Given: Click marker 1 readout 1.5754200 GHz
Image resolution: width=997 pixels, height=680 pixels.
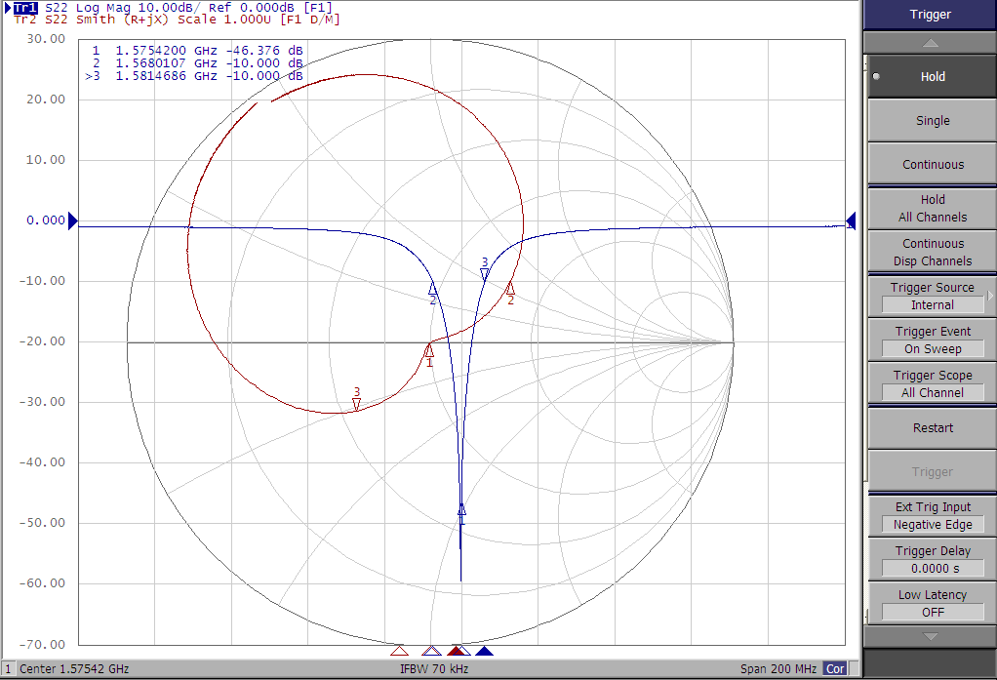Looking at the screenshot, I should [197, 51].
